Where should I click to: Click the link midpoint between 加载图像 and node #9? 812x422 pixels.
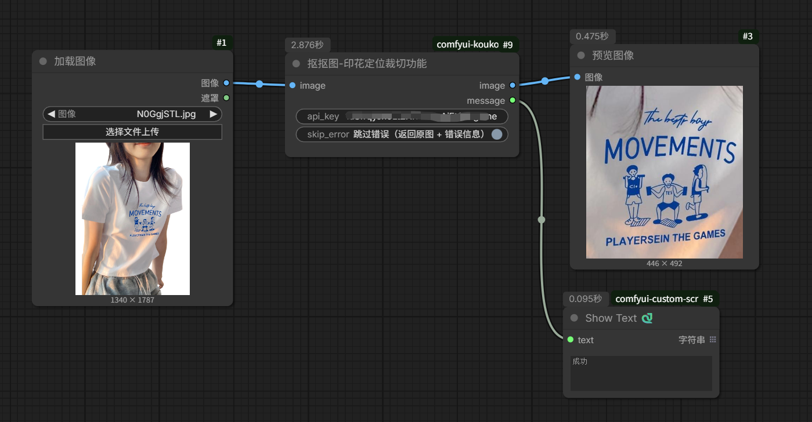pyautogui.click(x=259, y=84)
